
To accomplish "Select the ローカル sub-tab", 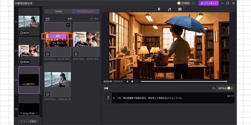I will [94, 19].
